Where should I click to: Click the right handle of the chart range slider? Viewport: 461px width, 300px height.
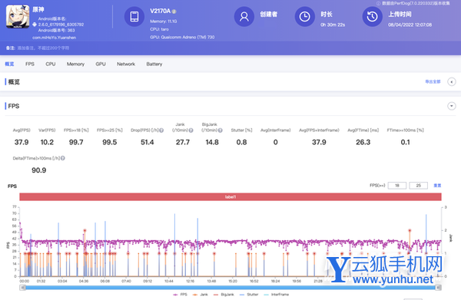pos(439,288)
